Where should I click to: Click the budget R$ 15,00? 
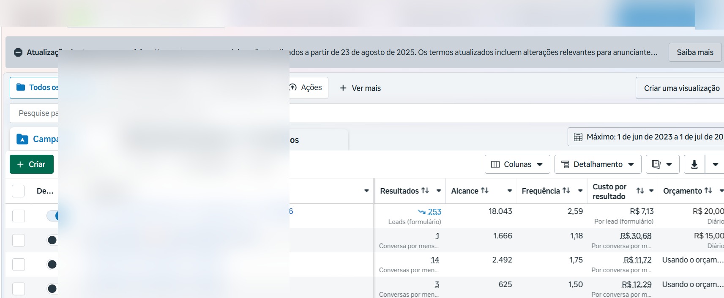click(x=709, y=235)
